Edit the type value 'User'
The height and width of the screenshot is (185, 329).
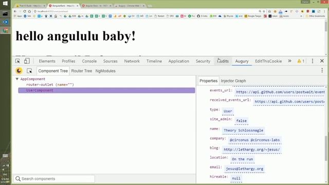point(228,111)
